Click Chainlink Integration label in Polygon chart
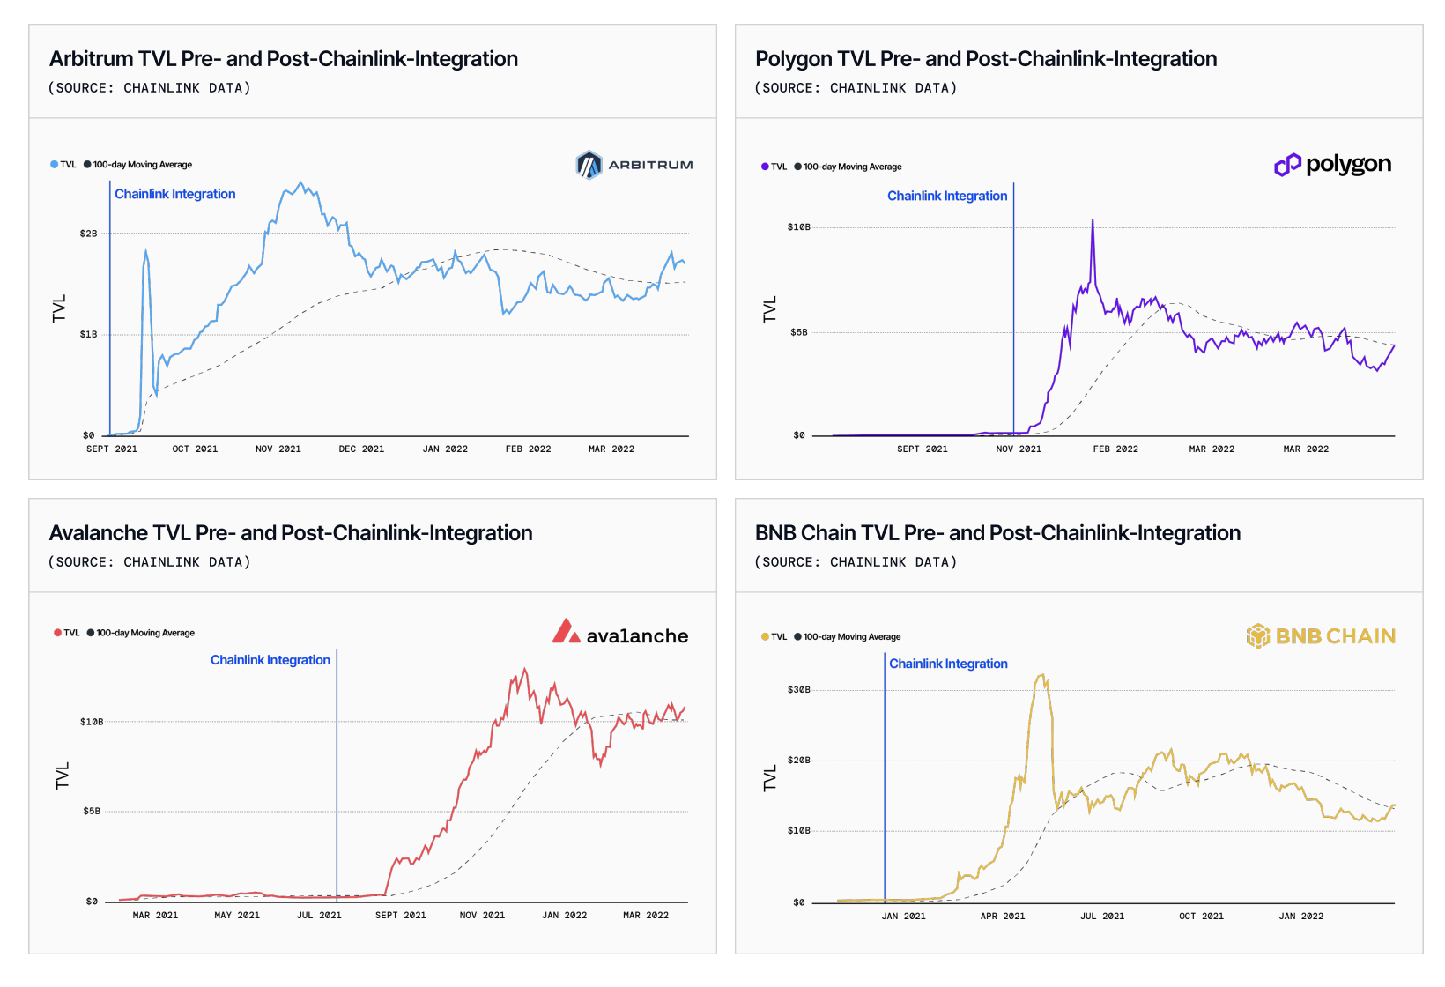 (947, 196)
